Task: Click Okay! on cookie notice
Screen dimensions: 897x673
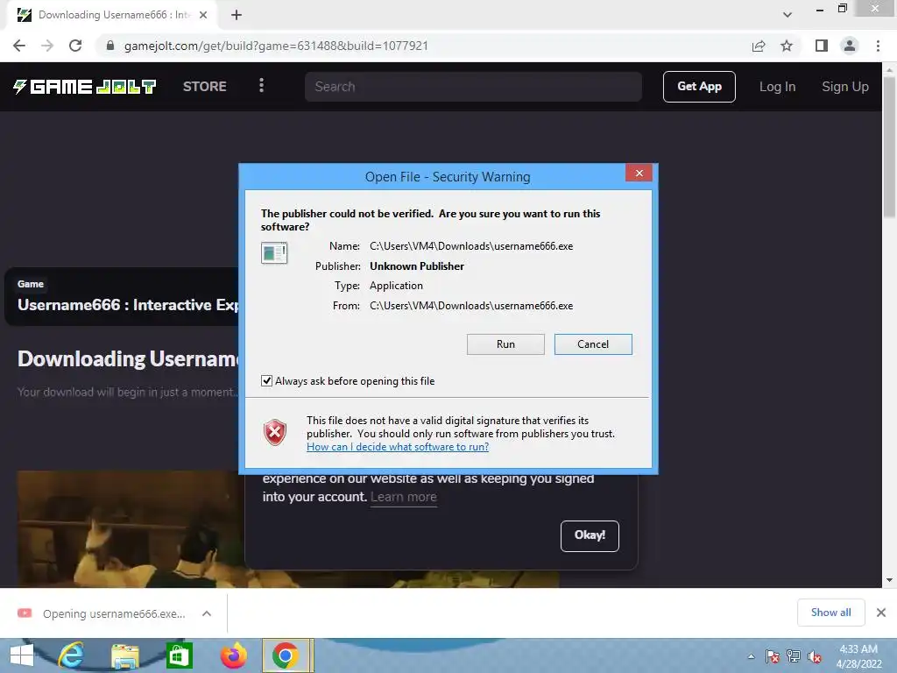Action: (x=590, y=535)
